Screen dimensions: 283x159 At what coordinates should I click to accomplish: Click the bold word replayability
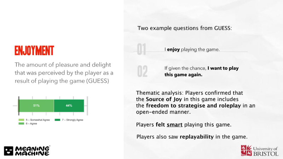197,137
